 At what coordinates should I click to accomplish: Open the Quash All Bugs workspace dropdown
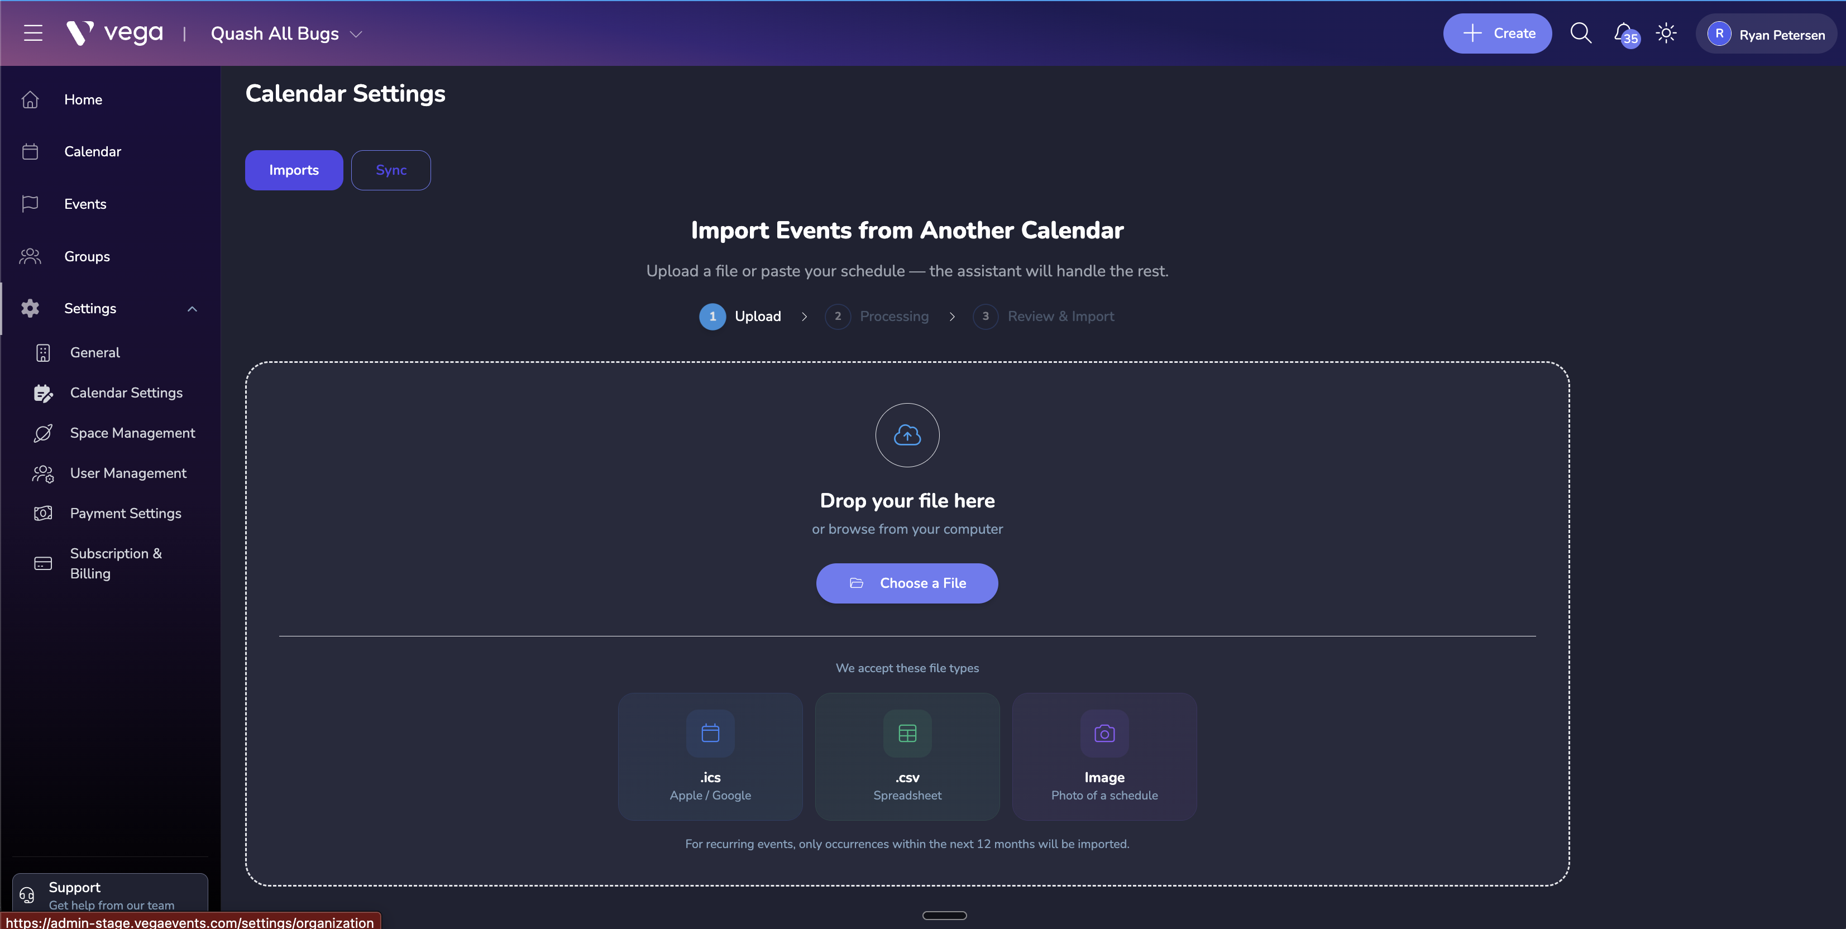(285, 33)
